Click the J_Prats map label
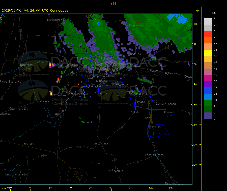The image size is (227, 191). (139, 102)
